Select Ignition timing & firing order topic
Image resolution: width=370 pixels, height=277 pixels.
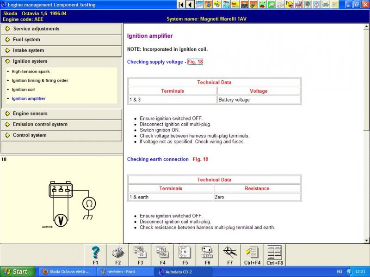(40, 80)
